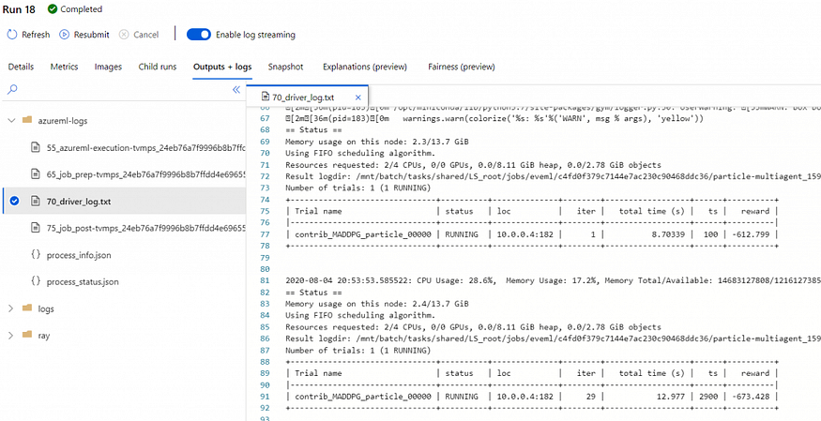Viewport: 821px width, 421px height.
Task: Switch to the Images tab
Action: [x=109, y=67]
